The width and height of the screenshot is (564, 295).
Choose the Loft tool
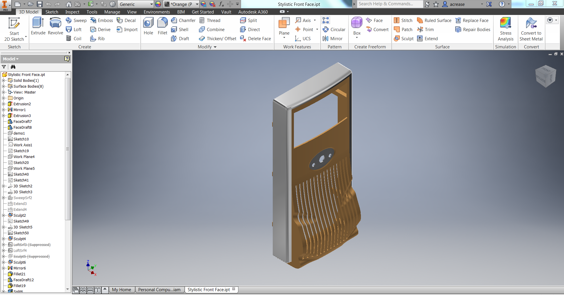click(74, 29)
